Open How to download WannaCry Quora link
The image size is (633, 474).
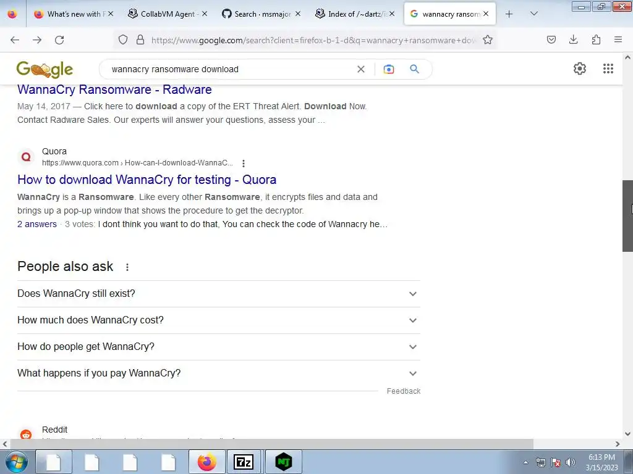click(x=147, y=180)
